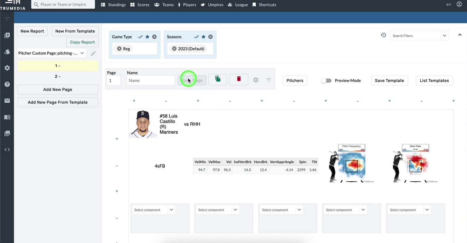
Task: Select page "2 -" in the page list
Action: point(58,76)
